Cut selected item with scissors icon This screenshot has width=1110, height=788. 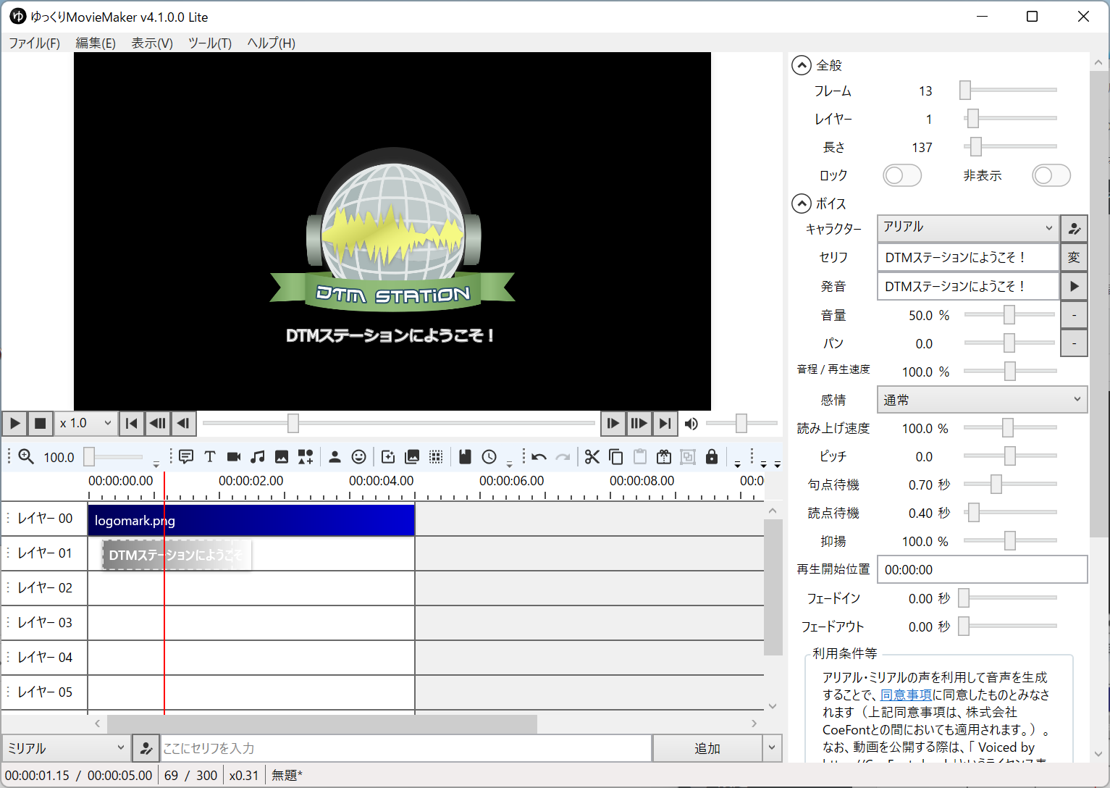pos(592,456)
